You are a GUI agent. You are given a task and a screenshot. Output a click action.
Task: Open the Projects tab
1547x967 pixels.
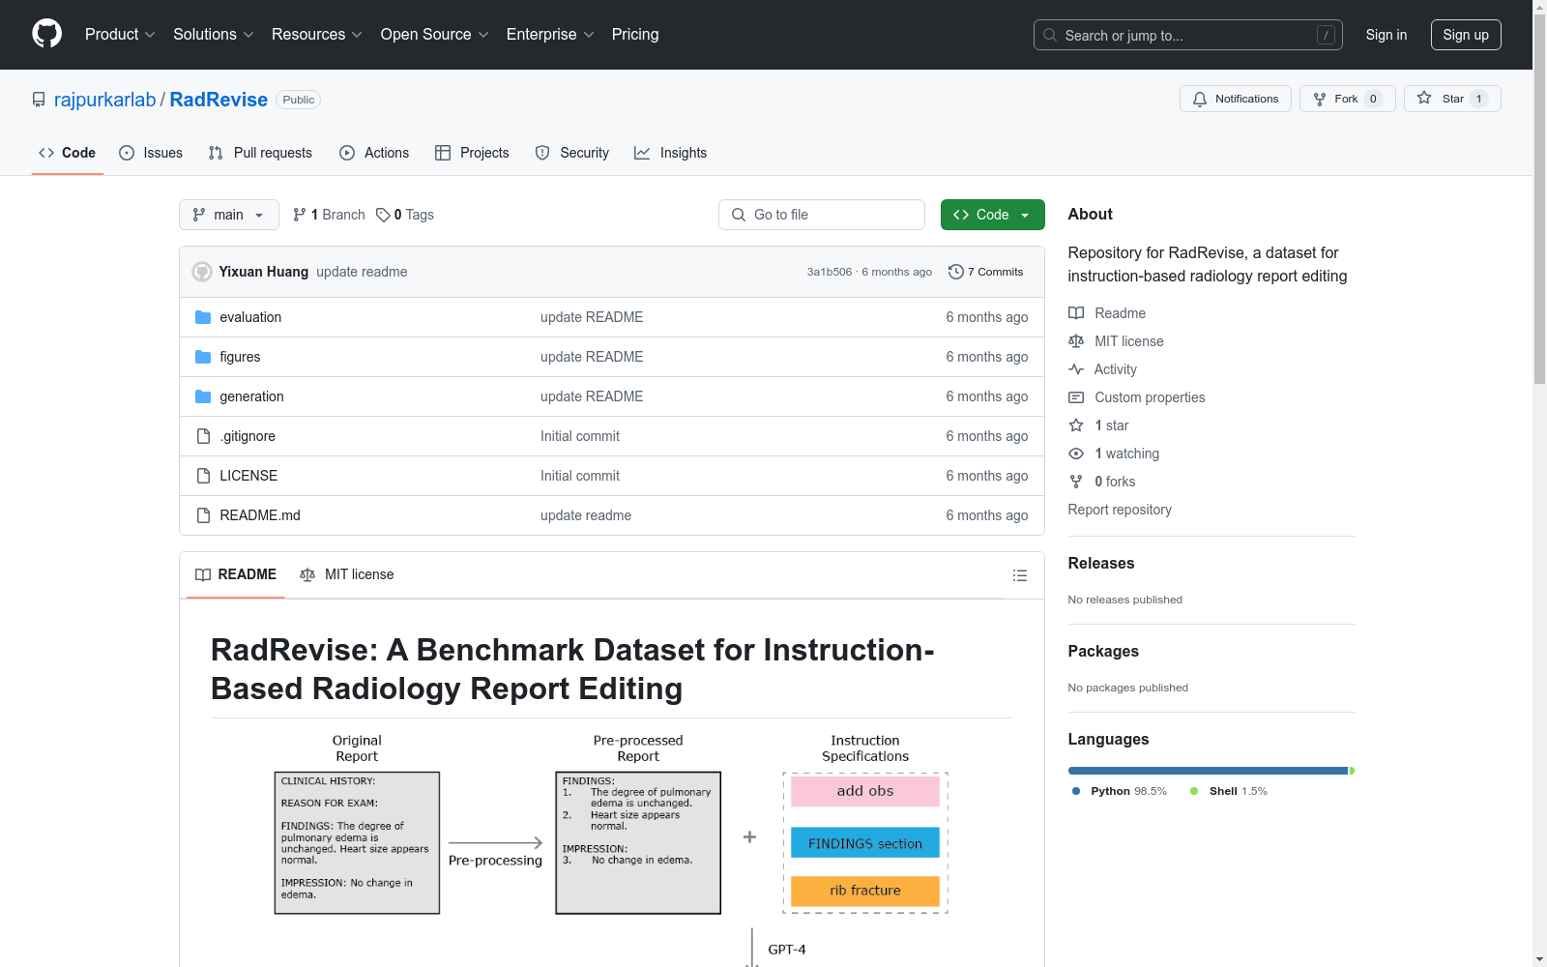coord(472,153)
